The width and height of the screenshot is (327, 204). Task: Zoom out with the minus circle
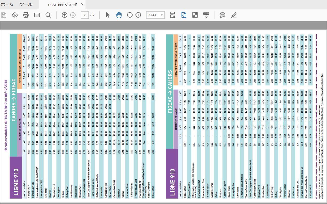coord(130,15)
